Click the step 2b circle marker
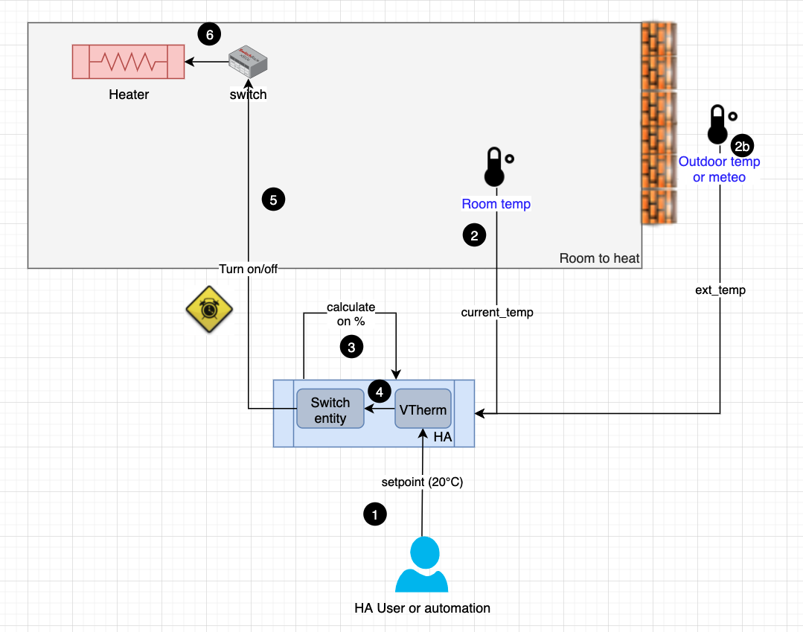Image resolution: width=803 pixels, height=632 pixels. (742, 147)
